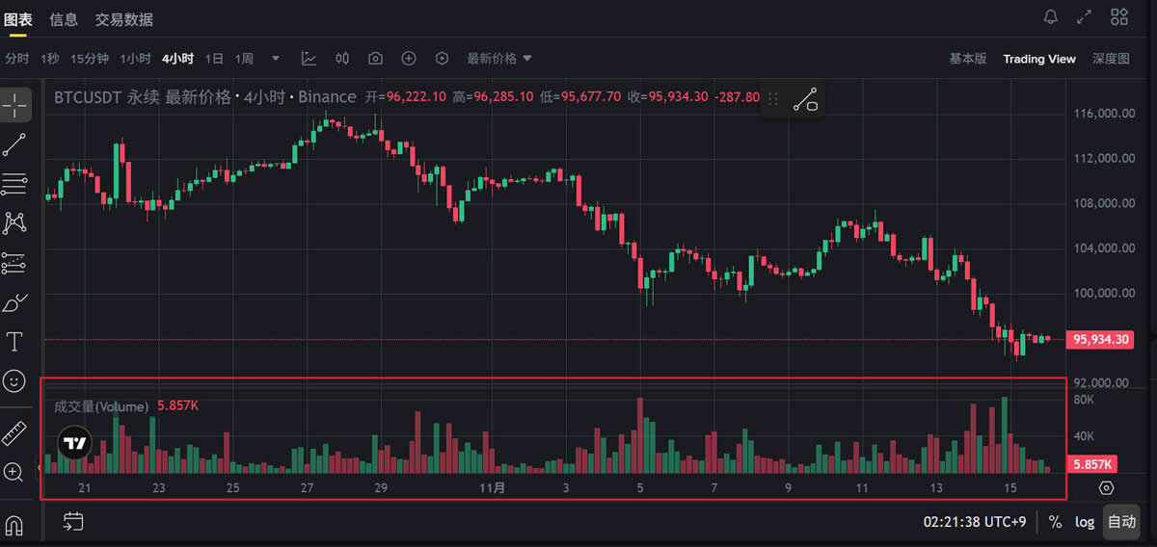This screenshot has height=547, width=1157.
Task: Take a chart snapshot with camera icon
Action: coord(375,59)
